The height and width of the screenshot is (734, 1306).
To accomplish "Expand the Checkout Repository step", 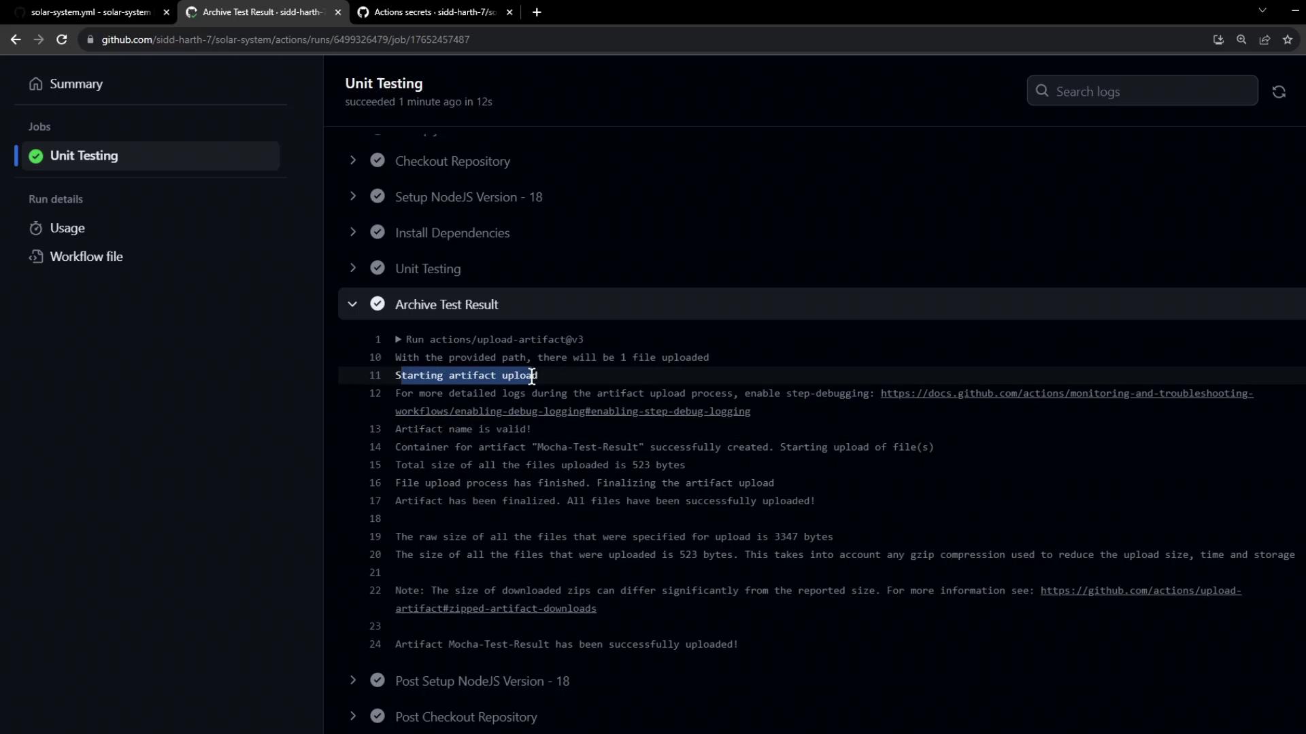I will point(352,160).
